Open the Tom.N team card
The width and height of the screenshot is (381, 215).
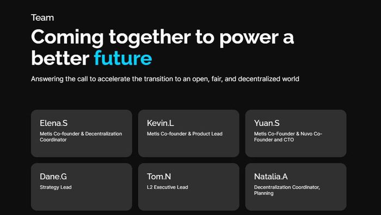[188, 187]
